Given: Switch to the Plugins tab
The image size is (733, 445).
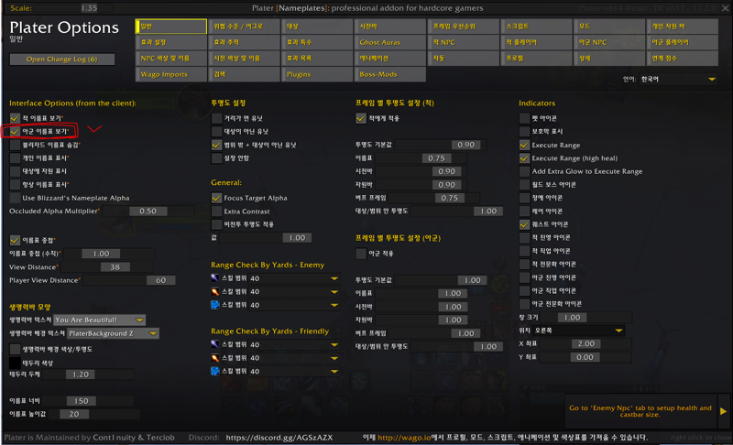Looking at the screenshot, I should [x=317, y=74].
